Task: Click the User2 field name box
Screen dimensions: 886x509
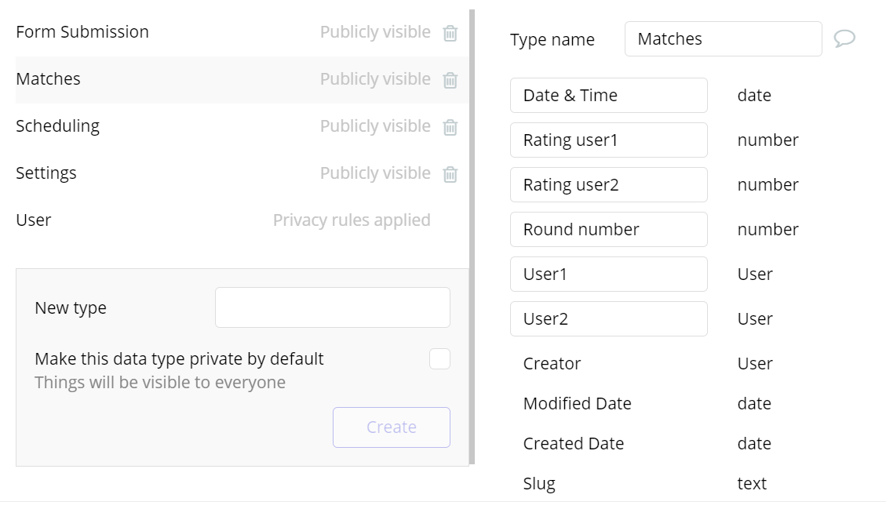Action: click(608, 319)
